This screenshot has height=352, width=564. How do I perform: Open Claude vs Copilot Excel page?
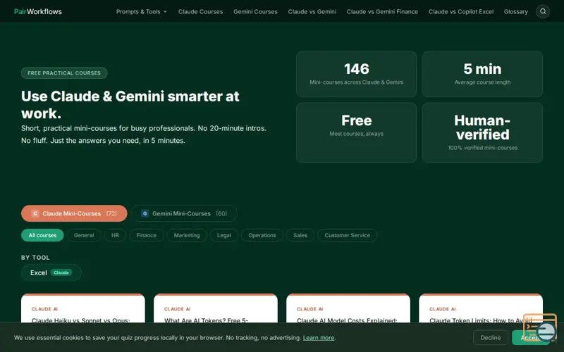[461, 11]
